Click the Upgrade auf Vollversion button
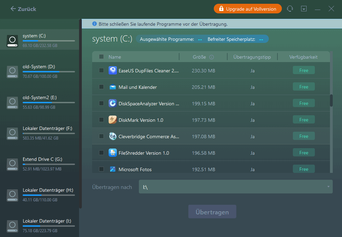The width and height of the screenshot is (342, 237). (248, 9)
